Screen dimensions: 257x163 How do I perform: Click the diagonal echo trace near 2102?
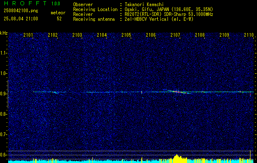[56, 93]
